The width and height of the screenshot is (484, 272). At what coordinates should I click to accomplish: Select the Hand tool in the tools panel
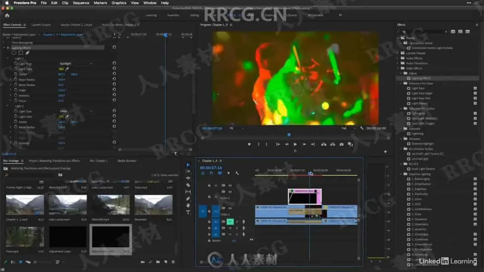coord(188,205)
